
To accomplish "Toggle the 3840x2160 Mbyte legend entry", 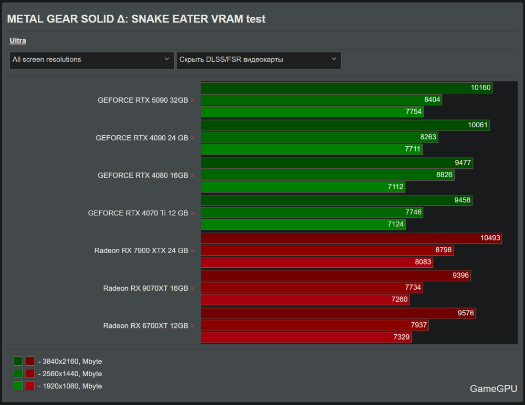I will pos(70,361).
